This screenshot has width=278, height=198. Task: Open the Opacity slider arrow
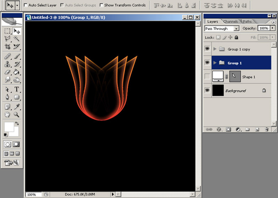coord(272,28)
